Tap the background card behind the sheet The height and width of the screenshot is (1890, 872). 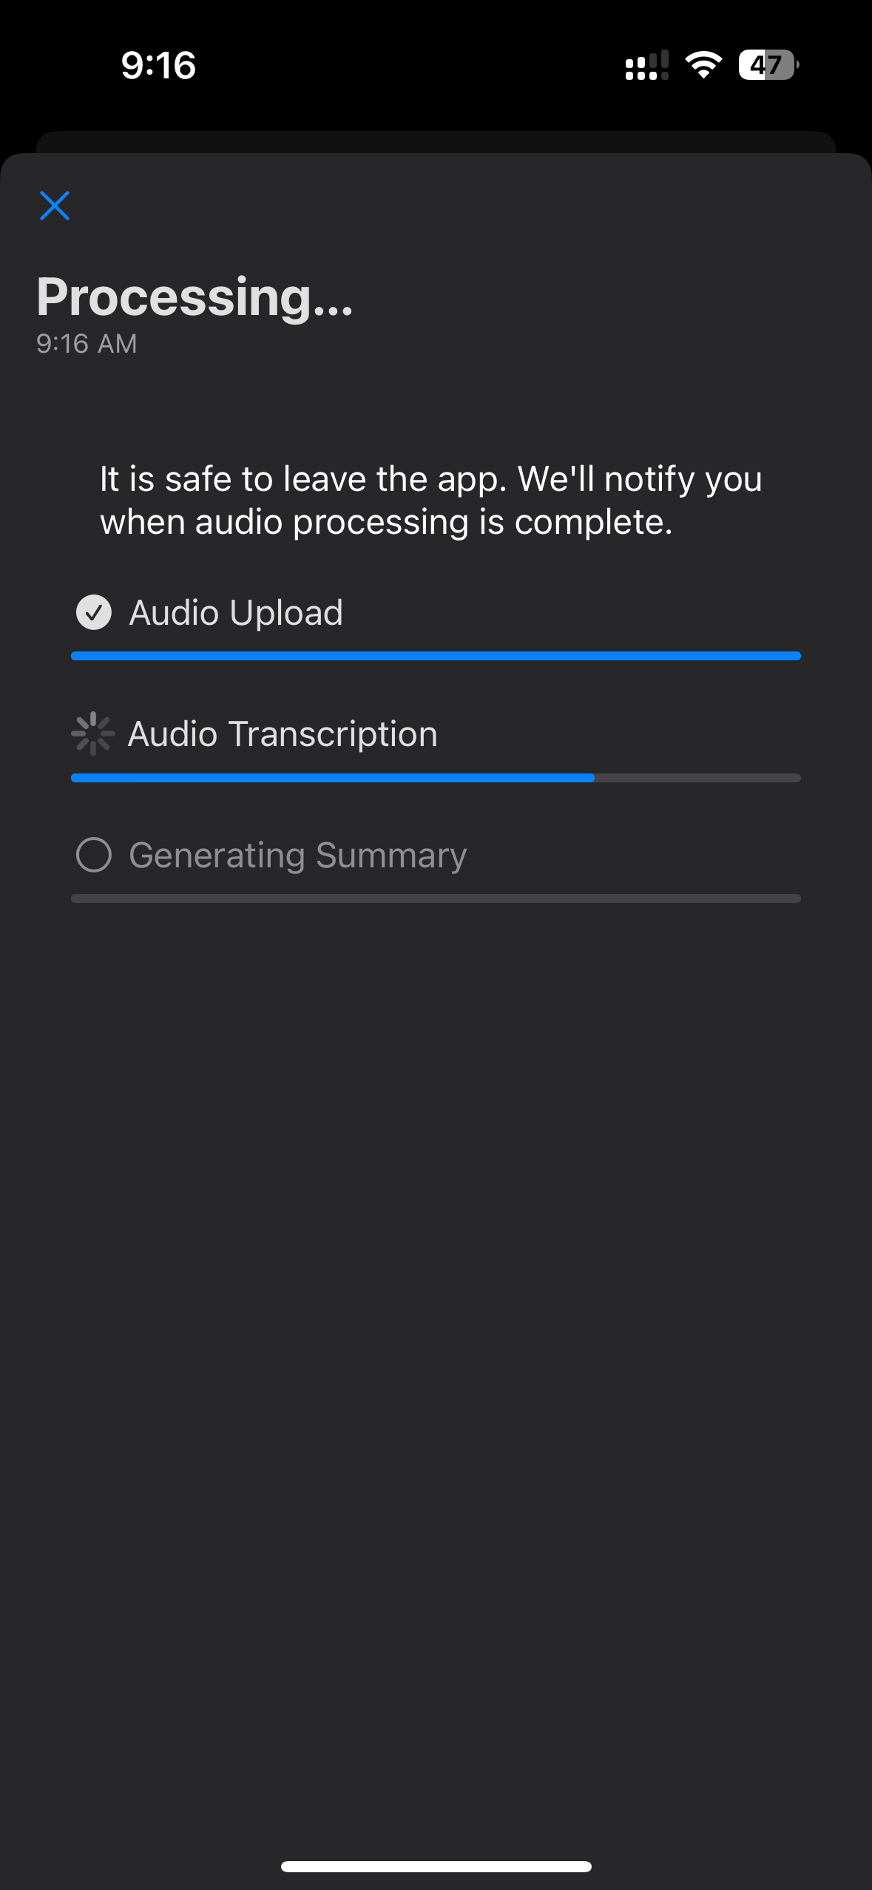(436, 141)
